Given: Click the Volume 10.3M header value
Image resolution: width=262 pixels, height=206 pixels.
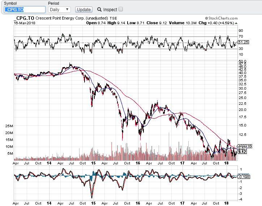Looking at the screenshot, I should [x=182, y=23].
